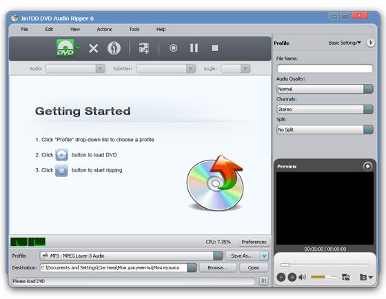Take a snapshot with the camera icon
Screen dimensions: 386x299
tap(363, 278)
